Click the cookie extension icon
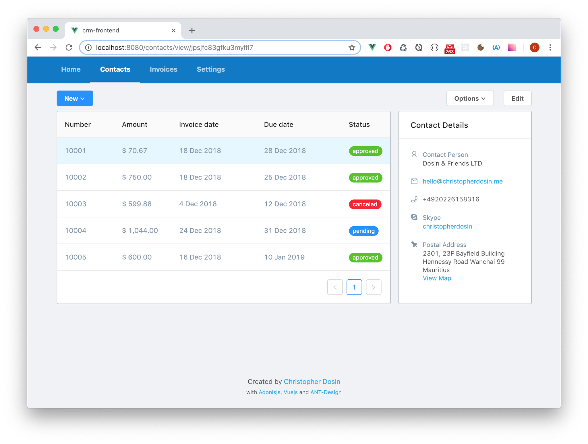 click(x=481, y=48)
